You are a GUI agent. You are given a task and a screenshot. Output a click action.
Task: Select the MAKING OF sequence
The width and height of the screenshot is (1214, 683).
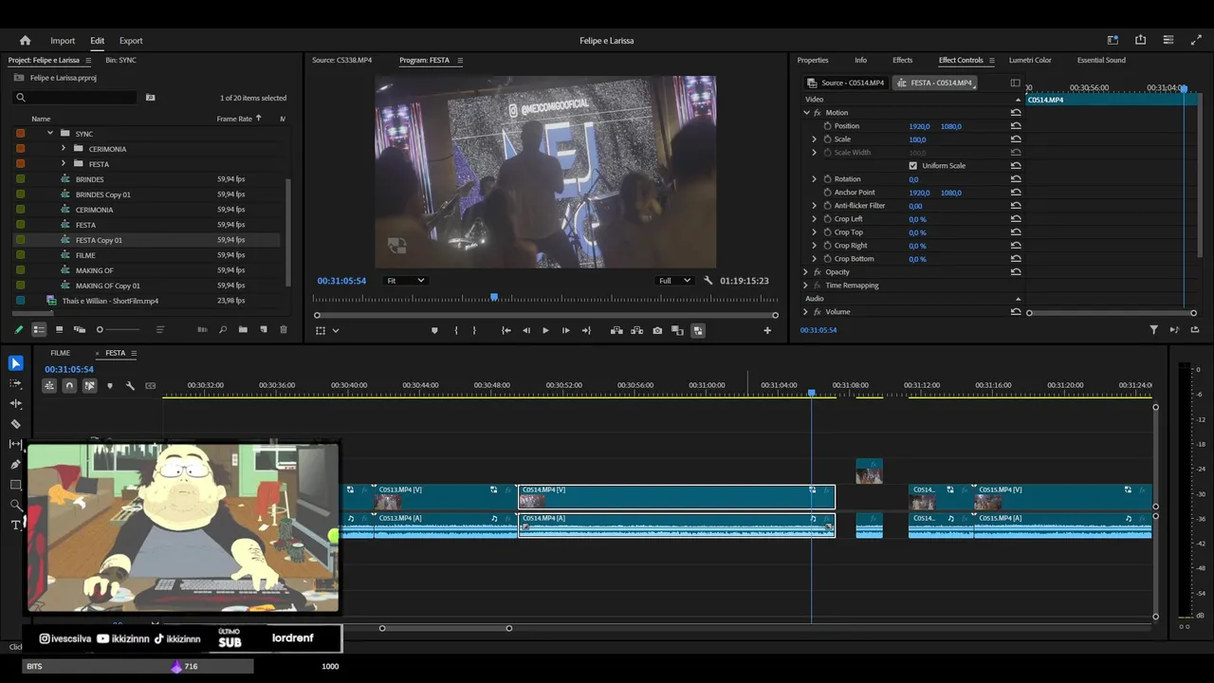(94, 270)
